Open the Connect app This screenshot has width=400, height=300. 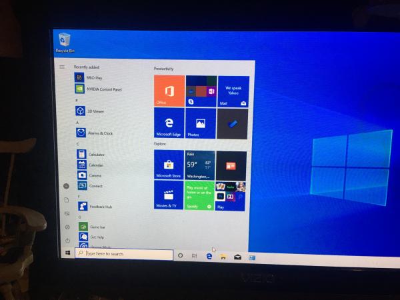coord(90,186)
